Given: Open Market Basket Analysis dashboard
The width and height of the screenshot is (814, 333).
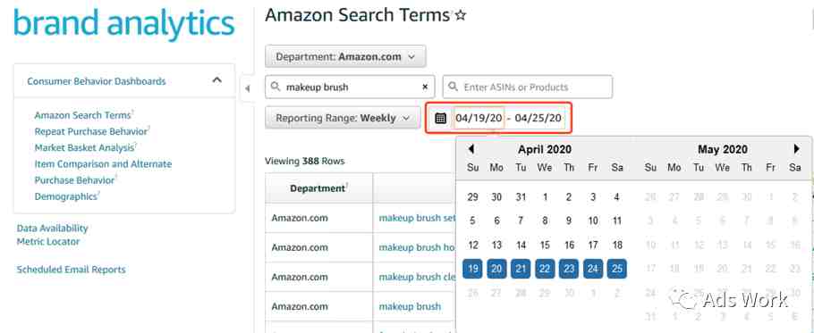Looking at the screenshot, I should (x=85, y=147).
